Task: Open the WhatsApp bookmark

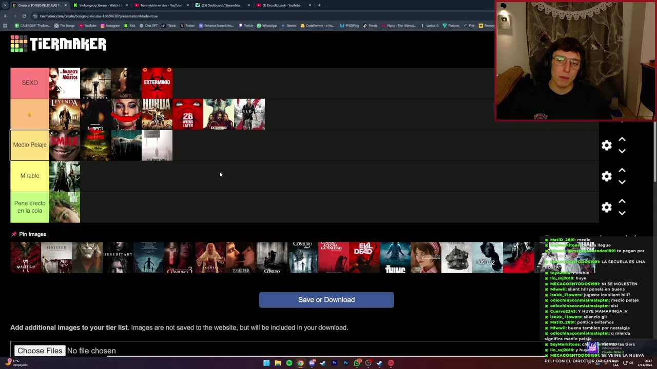Action: pyautogui.click(x=267, y=26)
